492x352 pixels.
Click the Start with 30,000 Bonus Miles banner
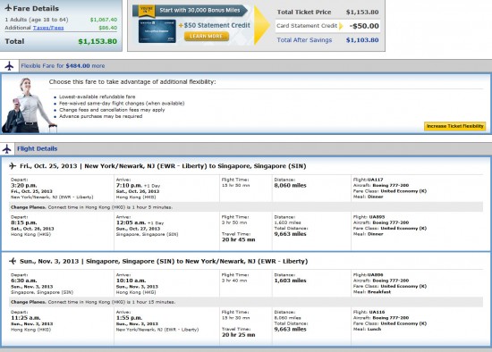point(199,11)
